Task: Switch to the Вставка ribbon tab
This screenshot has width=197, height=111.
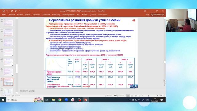Action: (20, 14)
